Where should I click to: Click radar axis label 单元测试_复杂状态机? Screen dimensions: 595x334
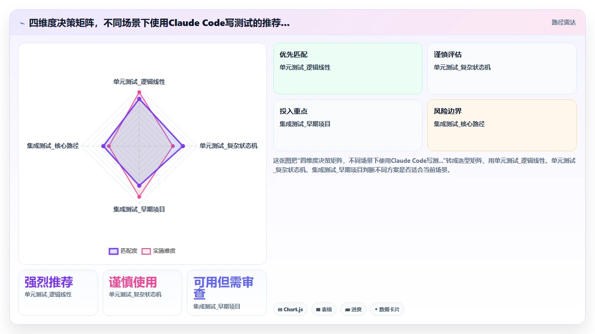tap(229, 146)
